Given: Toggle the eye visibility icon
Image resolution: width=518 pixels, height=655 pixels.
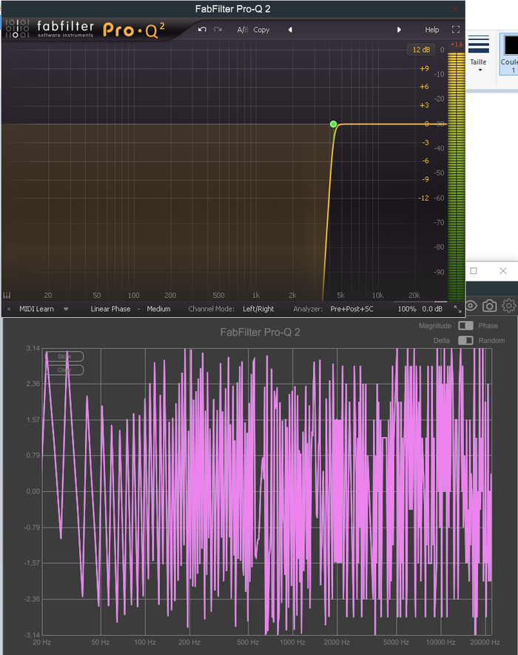Looking at the screenshot, I should click(x=471, y=306).
